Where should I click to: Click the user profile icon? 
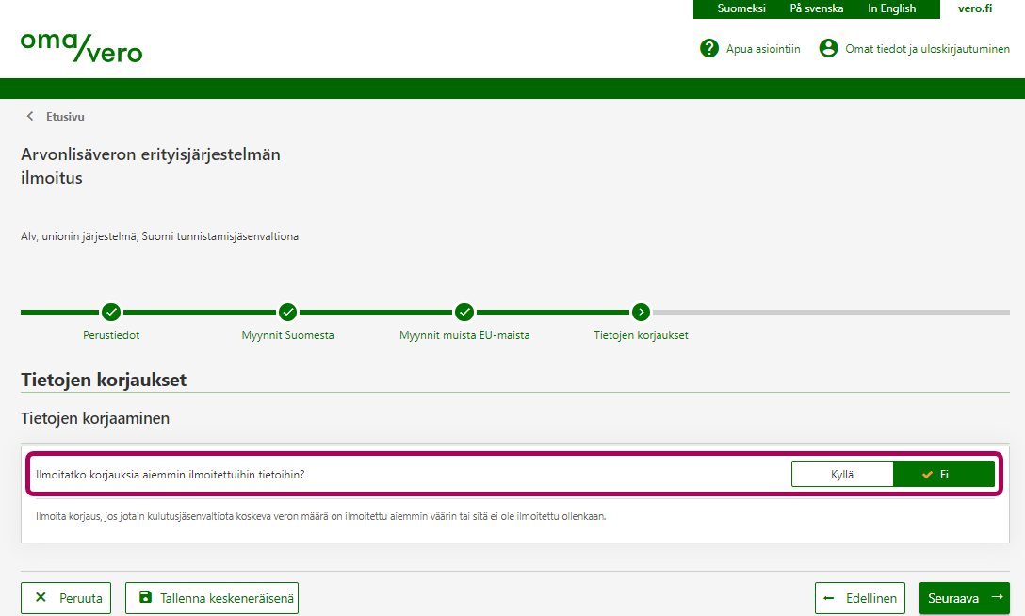[x=828, y=48]
